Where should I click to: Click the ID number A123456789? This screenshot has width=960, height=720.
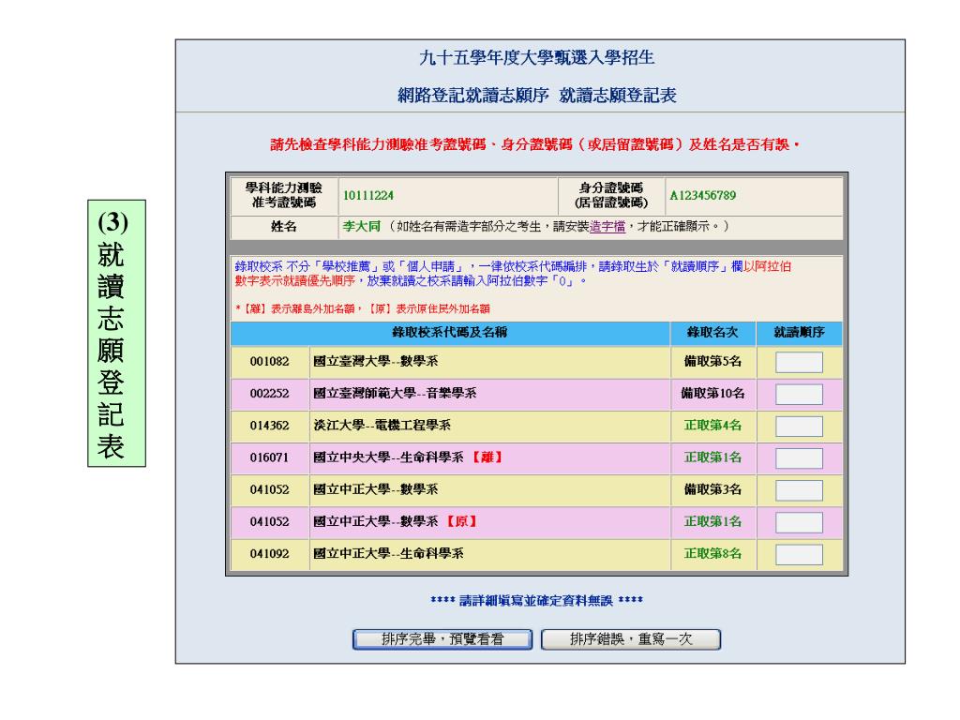[x=703, y=195]
